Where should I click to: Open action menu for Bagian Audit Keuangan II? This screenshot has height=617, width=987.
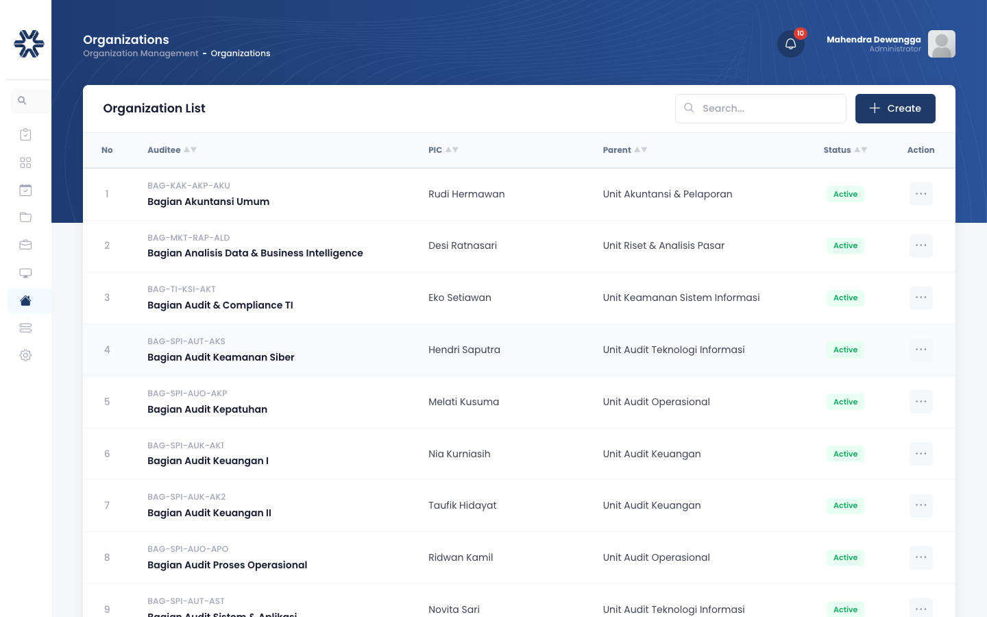(921, 505)
